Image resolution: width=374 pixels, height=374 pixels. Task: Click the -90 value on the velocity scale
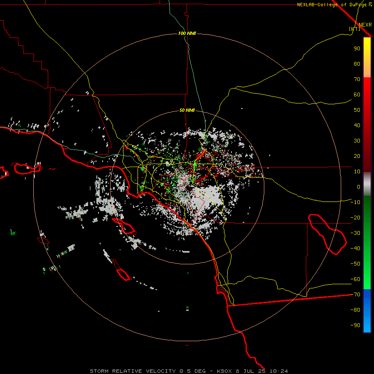355,325
